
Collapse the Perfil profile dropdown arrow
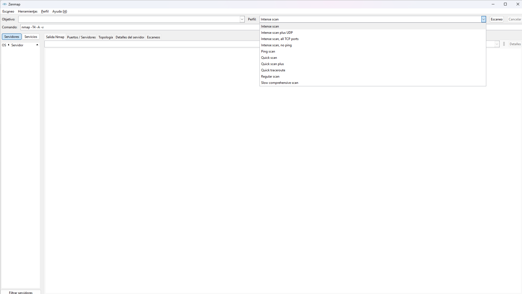pyautogui.click(x=484, y=19)
